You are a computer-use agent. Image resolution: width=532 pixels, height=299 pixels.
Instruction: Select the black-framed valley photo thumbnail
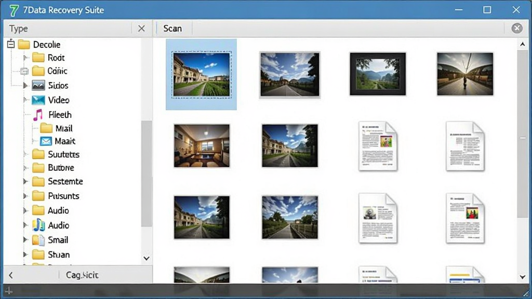(378, 74)
